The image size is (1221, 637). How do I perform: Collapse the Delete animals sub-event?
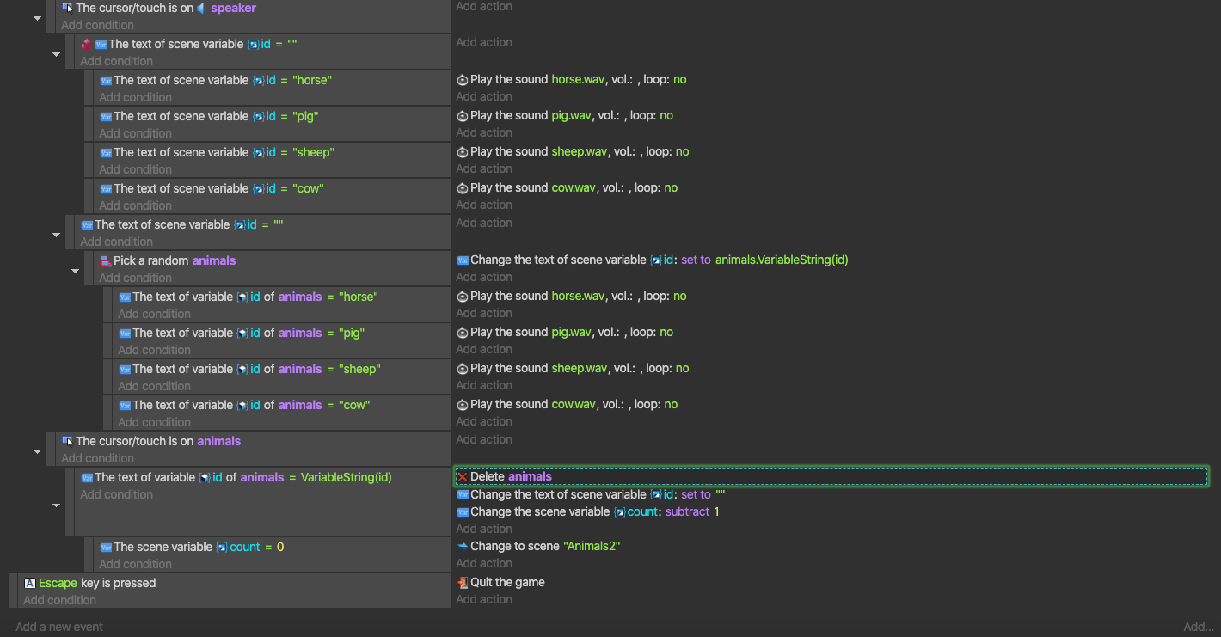[x=56, y=505]
